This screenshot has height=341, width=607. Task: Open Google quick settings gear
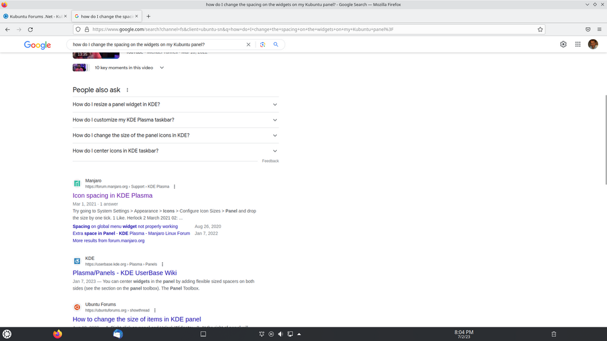563,44
